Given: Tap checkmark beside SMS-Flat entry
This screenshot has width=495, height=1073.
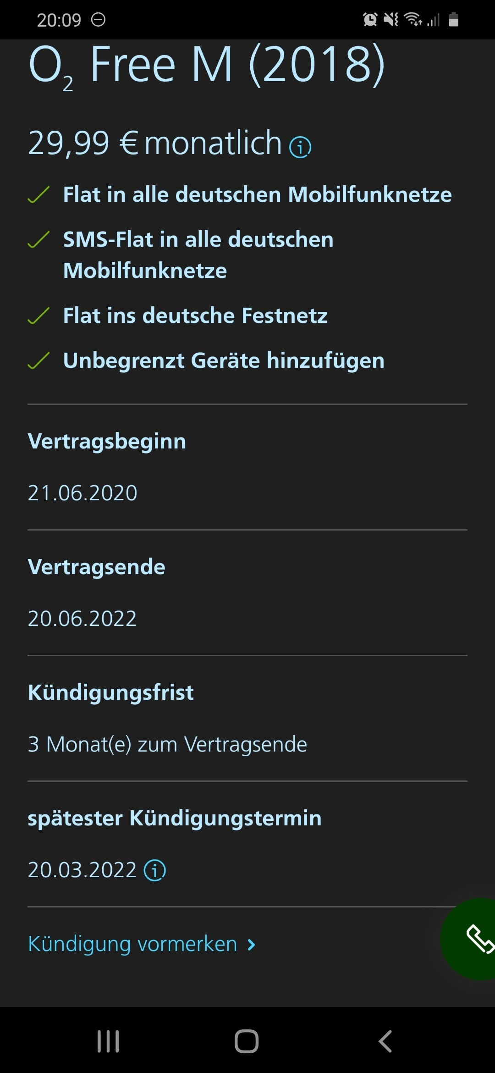Looking at the screenshot, I should point(39,239).
